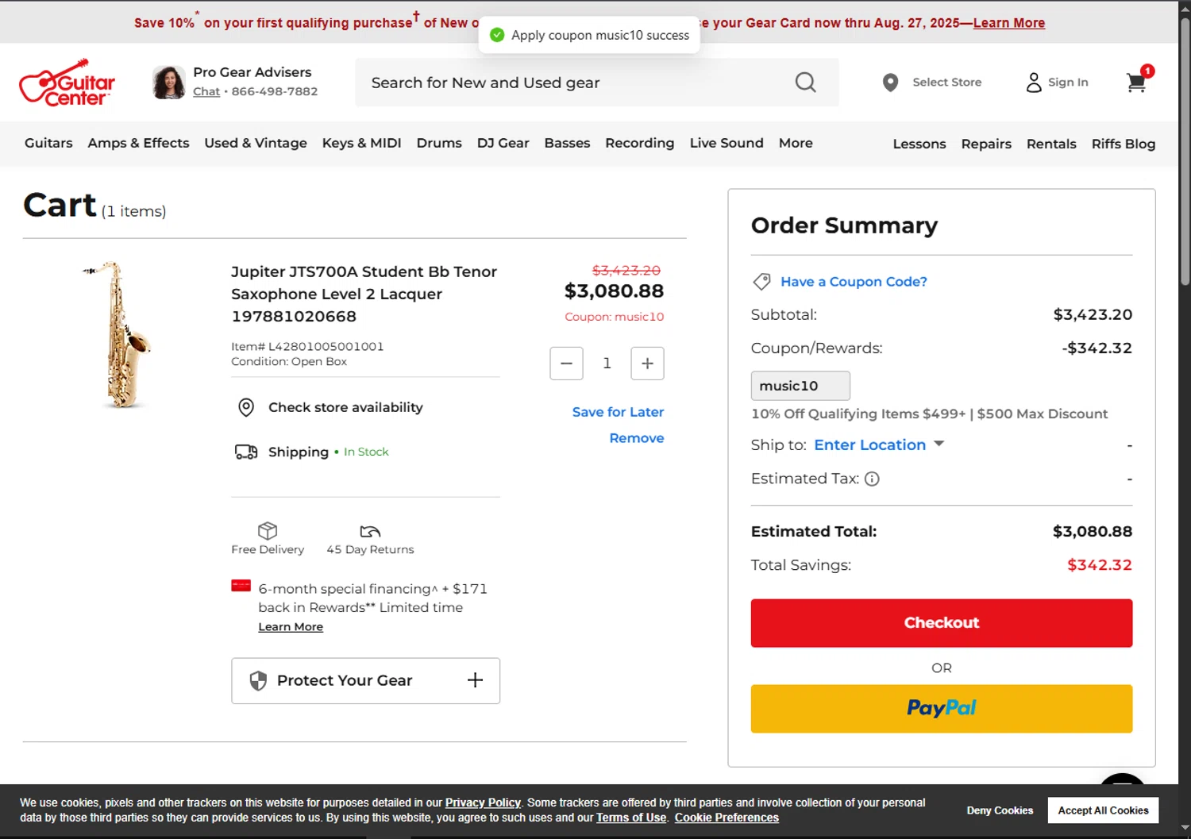1191x839 pixels.
Task: Click the saxophone product thumbnail
Action: click(x=118, y=334)
